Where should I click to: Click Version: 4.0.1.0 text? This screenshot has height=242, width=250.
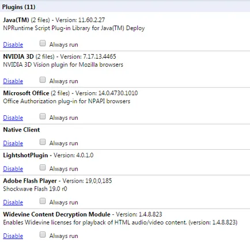(74, 155)
